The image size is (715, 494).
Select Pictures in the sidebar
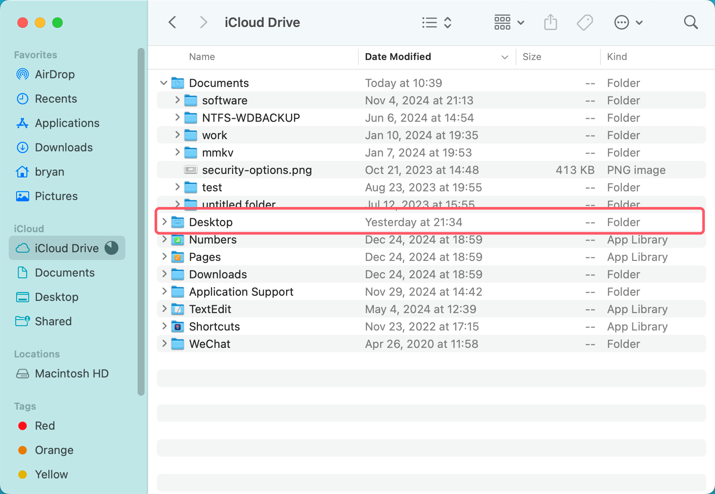click(x=56, y=196)
